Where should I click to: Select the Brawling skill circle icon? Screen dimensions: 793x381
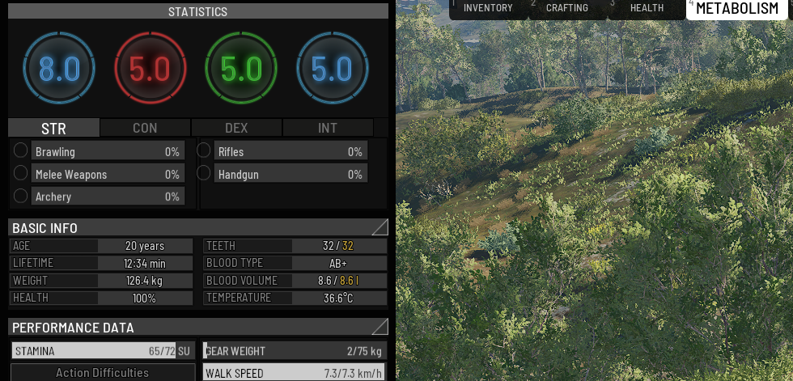click(21, 150)
